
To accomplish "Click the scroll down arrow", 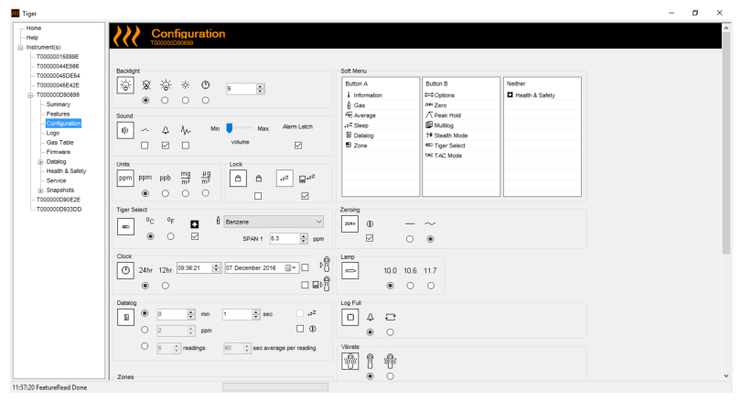I will tap(726, 375).
